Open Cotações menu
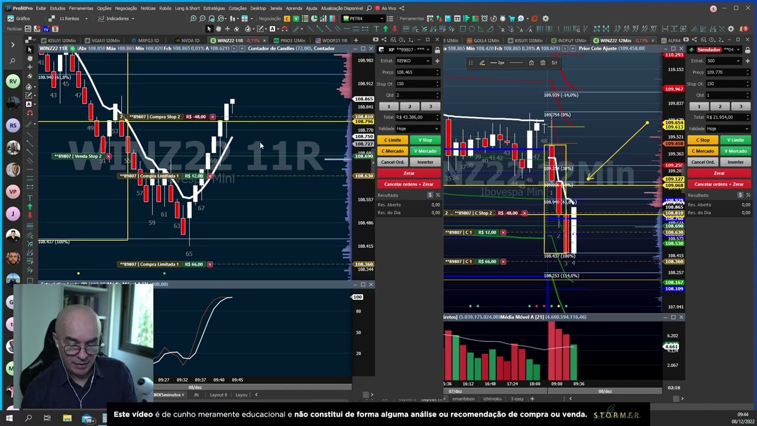 237,8
